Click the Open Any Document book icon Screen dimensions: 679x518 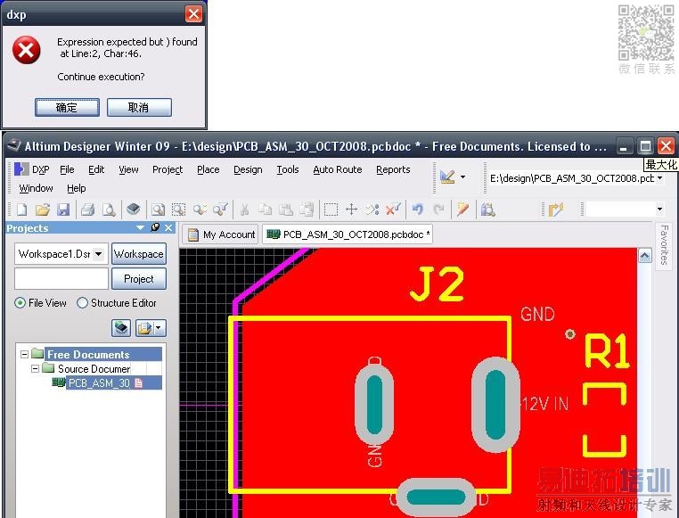[x=134, y=210]
